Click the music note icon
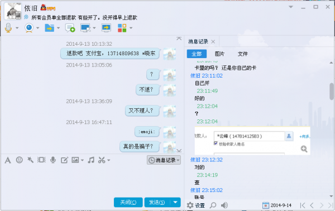Viewport: 335px width, 211px height. click(91, 160)
